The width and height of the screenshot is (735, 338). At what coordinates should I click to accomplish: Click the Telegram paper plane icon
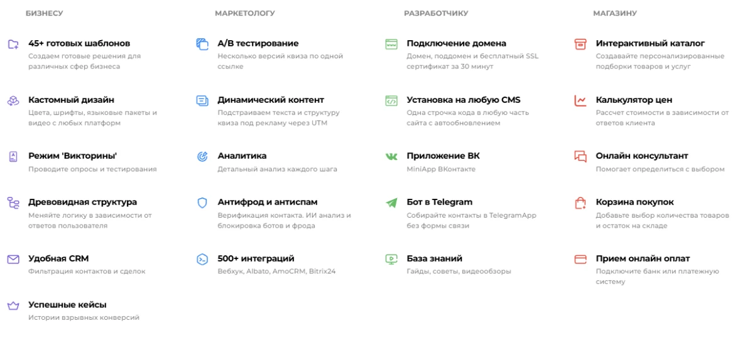point(391,203)
